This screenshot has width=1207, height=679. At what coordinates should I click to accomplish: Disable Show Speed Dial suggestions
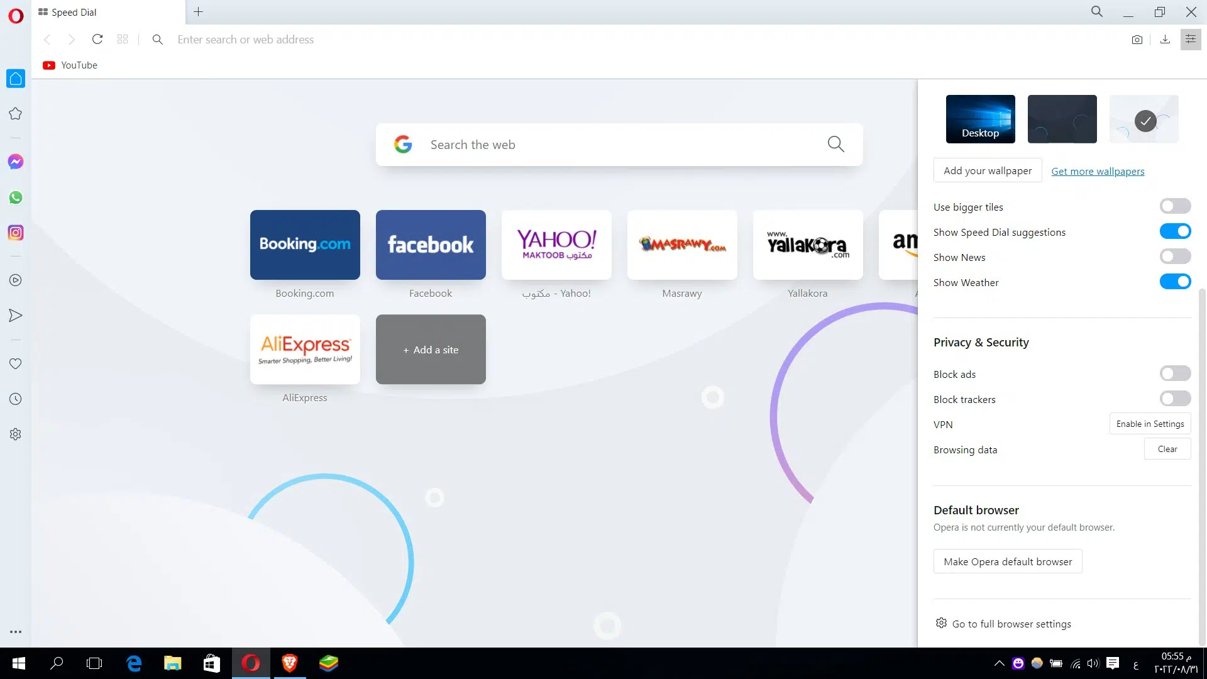1175,231
